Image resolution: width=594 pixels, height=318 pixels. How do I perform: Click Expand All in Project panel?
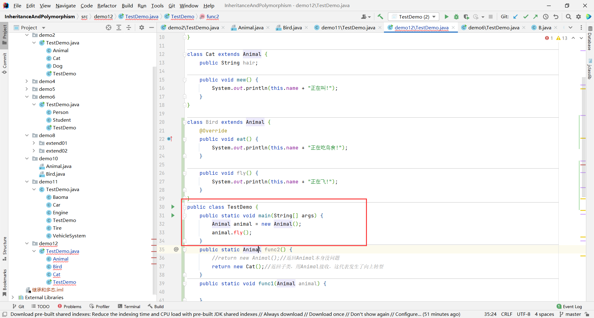119,27
